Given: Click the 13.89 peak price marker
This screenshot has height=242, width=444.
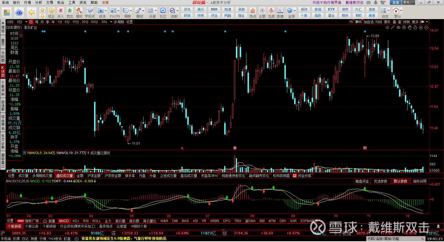Looking at the screenshot, I should coord(375,36).
